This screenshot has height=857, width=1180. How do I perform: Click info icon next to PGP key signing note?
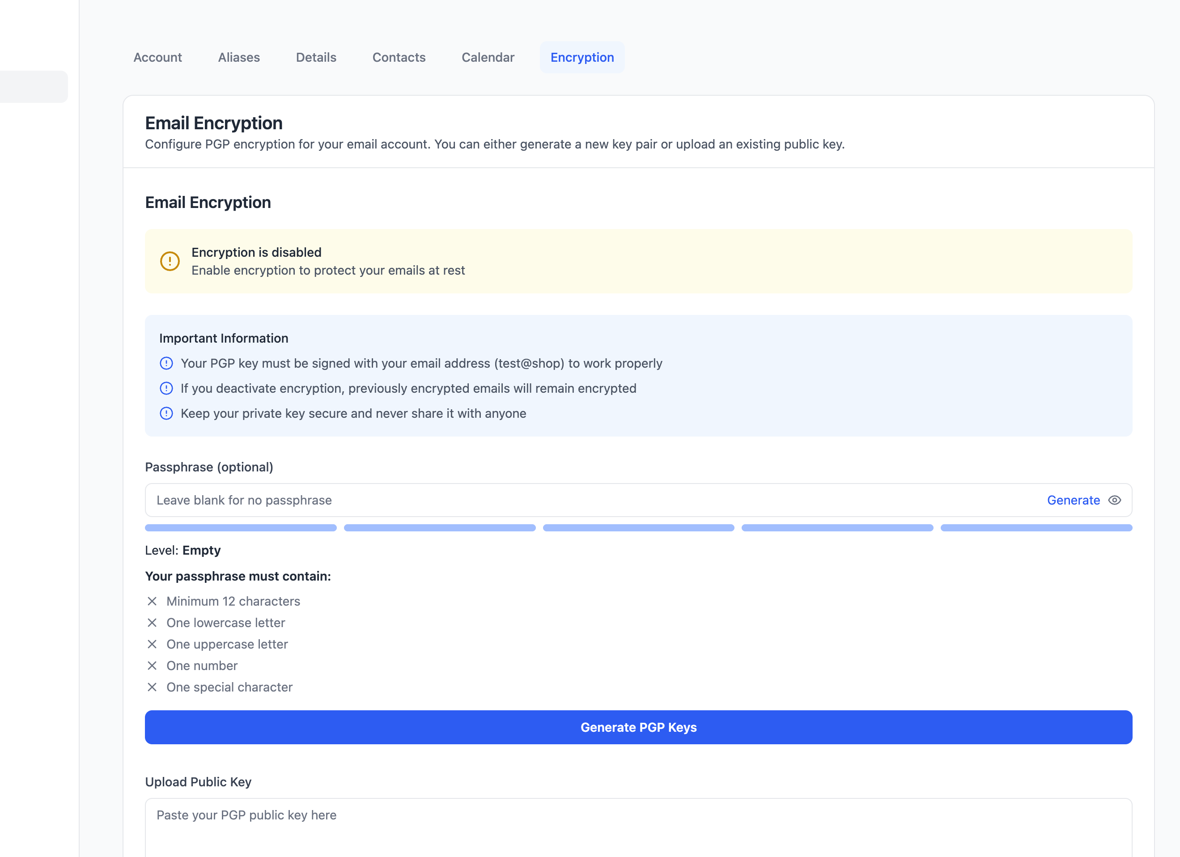[x=166, y=363]
